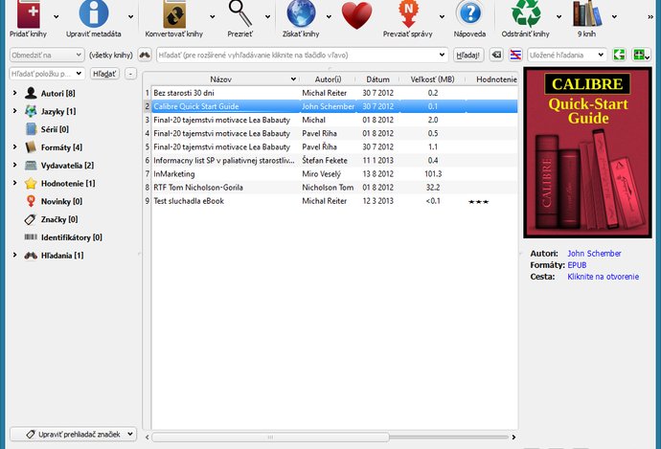Open the 9 kníh library icon
Viewport: 661px width, 449px height.
(586, 14)
